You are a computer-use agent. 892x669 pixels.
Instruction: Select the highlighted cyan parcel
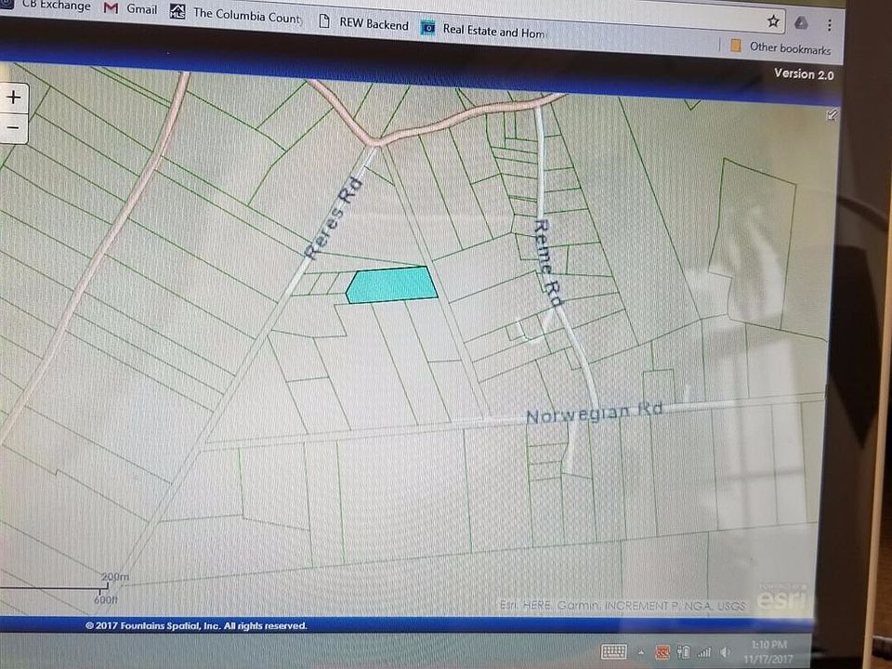392,284
